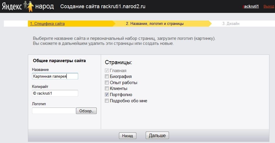Click the Биография page label
275x143 pixels.
[121, 76]
